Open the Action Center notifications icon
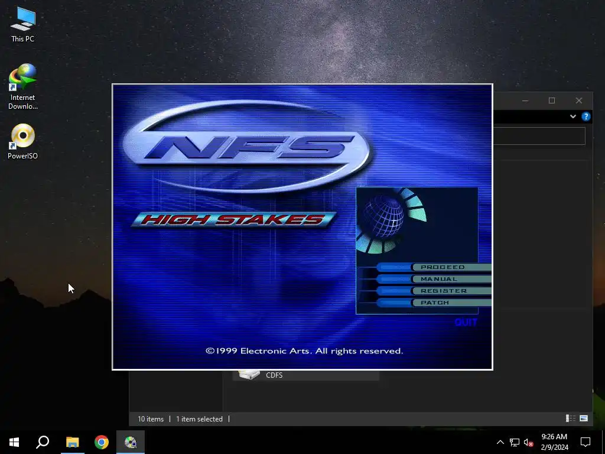The image size is (605, 454). (x=586, y=442)
